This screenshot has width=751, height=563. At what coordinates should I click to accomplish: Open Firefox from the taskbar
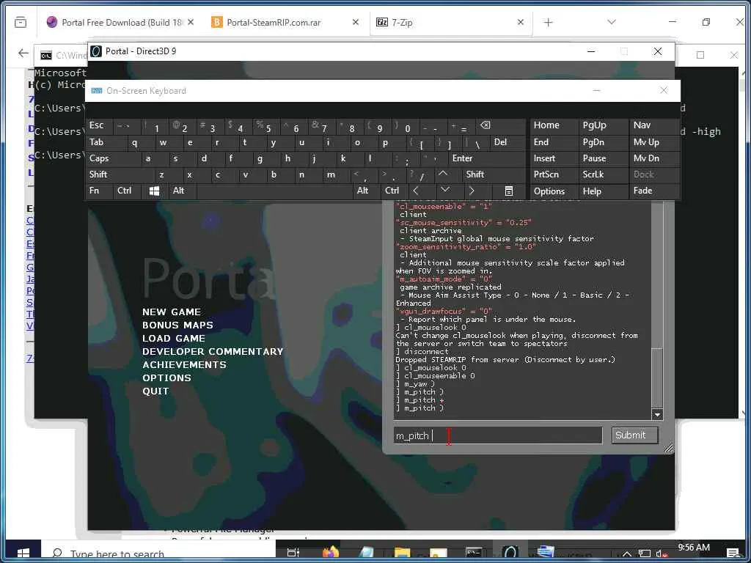[x=331, y=553]
